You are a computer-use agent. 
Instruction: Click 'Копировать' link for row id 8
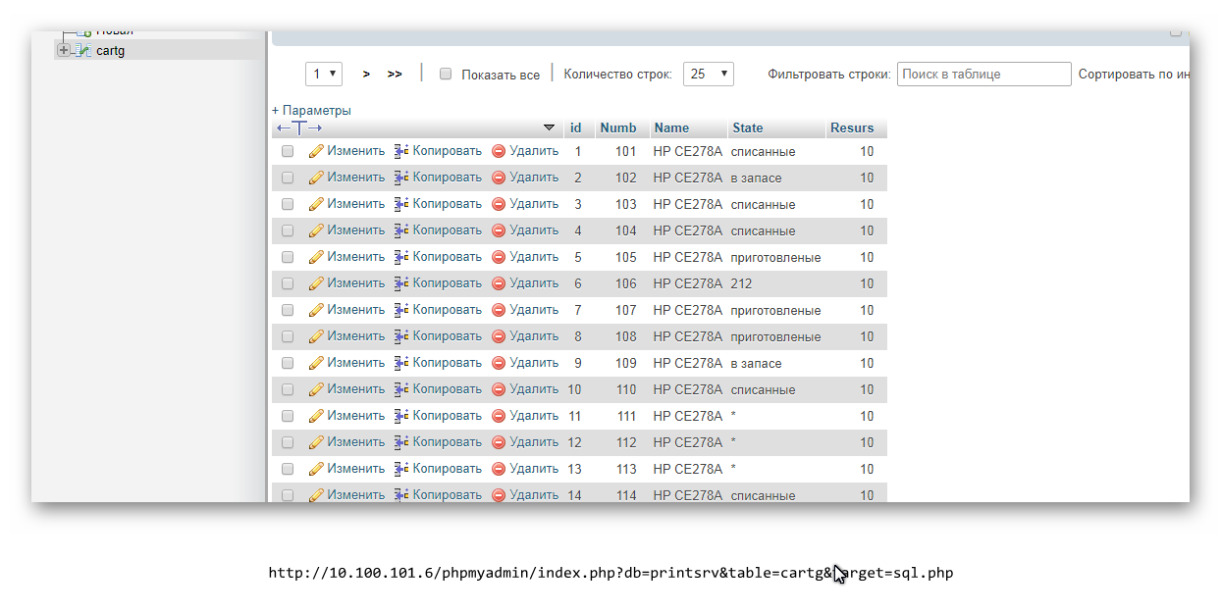tap(448, 336)
